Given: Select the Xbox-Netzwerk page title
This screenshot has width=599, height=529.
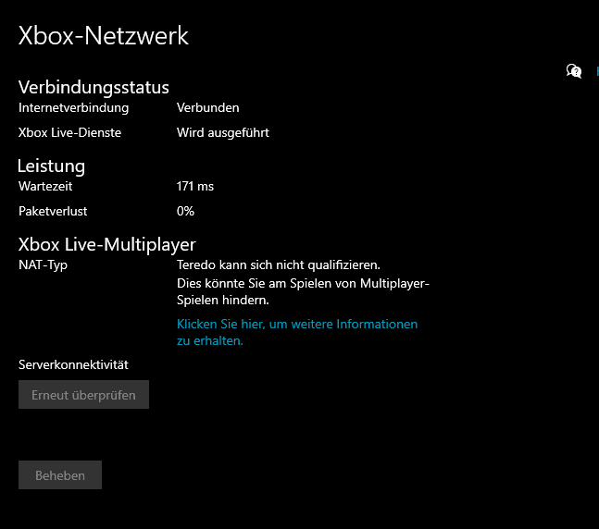Looking at the screenshot, I should 104,36.
